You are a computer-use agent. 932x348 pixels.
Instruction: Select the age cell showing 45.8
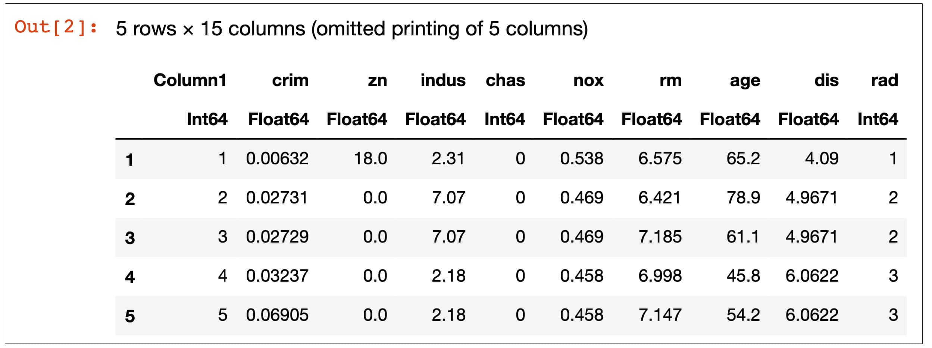[743, 276]
